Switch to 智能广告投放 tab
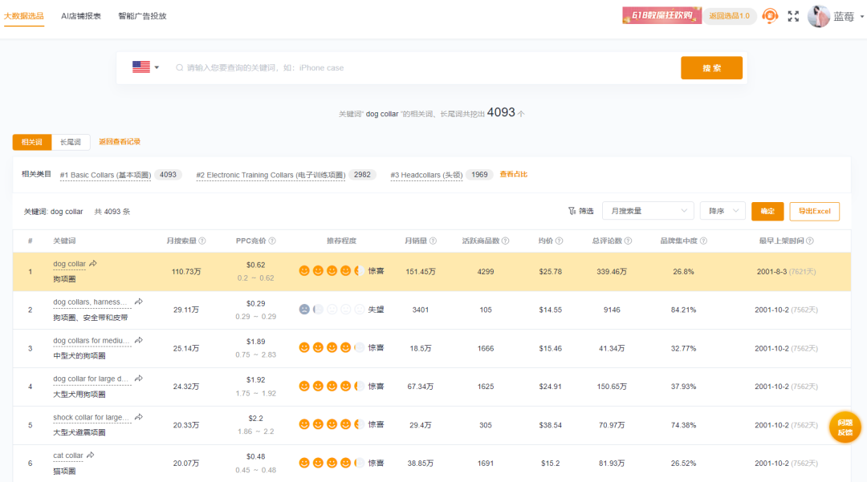 click(x=142, y=16)
